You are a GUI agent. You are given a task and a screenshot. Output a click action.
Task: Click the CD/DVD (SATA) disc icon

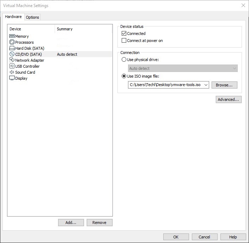[x=12, y=54]
